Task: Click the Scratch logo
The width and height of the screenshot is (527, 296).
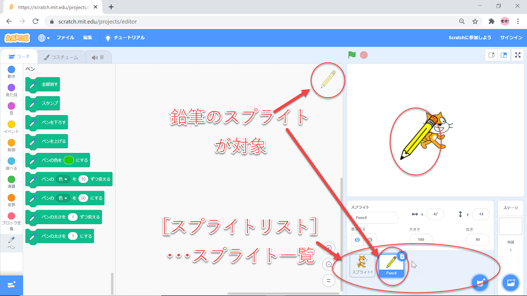Action: [17, 38]
